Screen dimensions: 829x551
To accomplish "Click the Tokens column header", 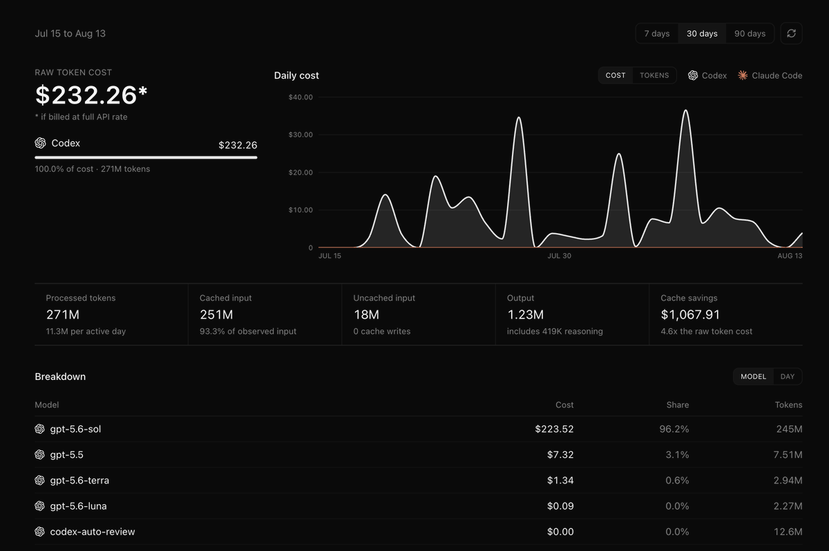I will [x=788, y=405].
